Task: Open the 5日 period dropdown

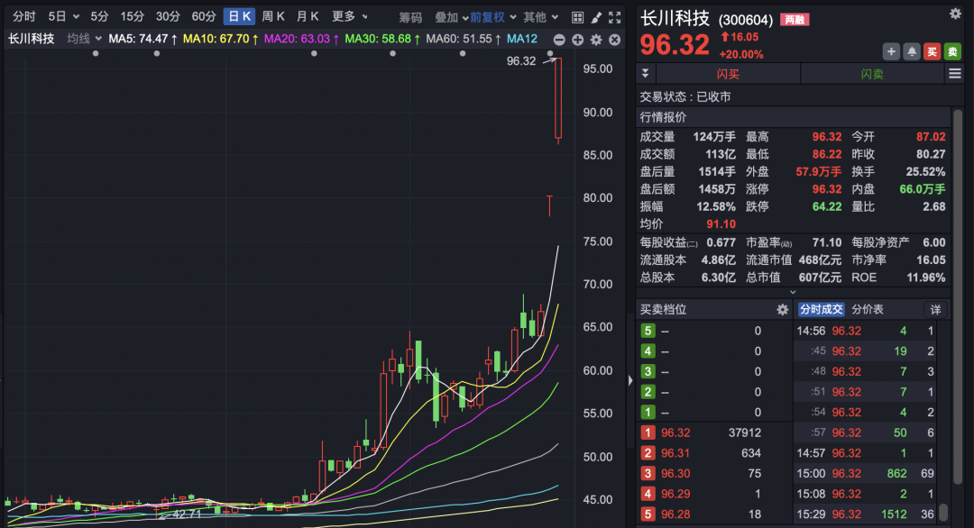Action: 63,17
